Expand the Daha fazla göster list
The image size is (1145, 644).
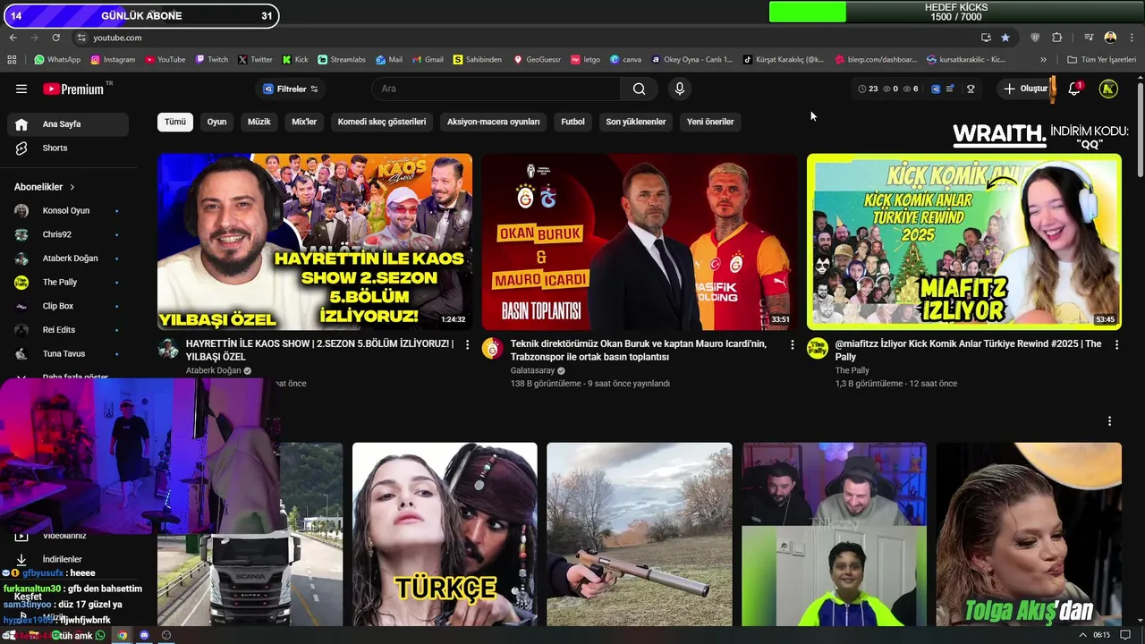pos(68,377)
